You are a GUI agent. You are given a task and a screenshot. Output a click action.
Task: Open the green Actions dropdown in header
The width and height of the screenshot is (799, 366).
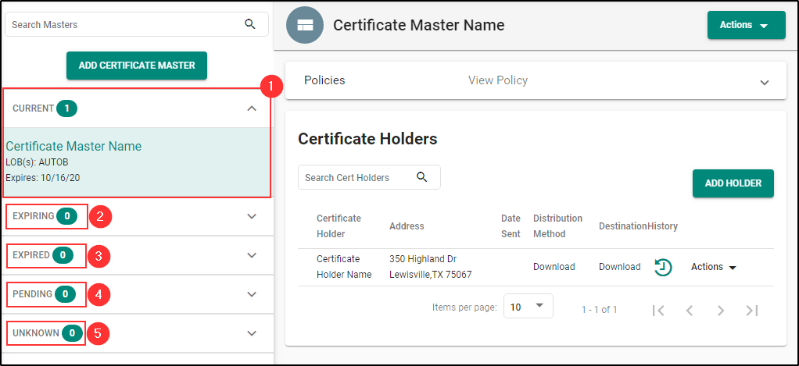[x=746, y=25]
